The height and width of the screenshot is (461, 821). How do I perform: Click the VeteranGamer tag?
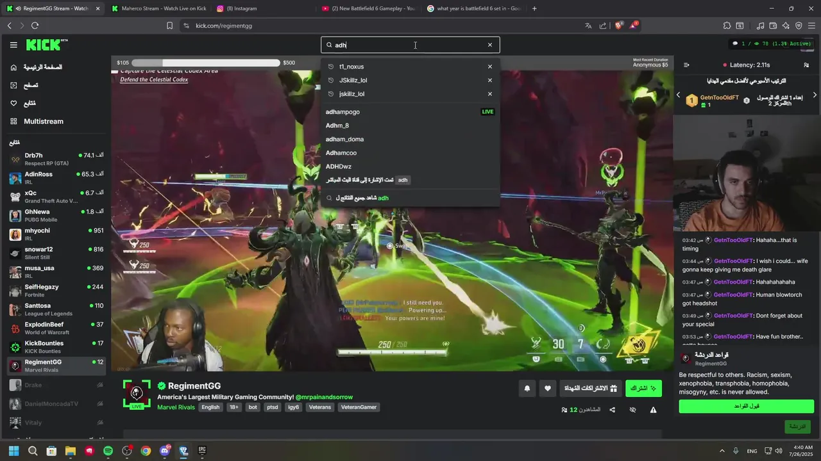click(359, 407)
